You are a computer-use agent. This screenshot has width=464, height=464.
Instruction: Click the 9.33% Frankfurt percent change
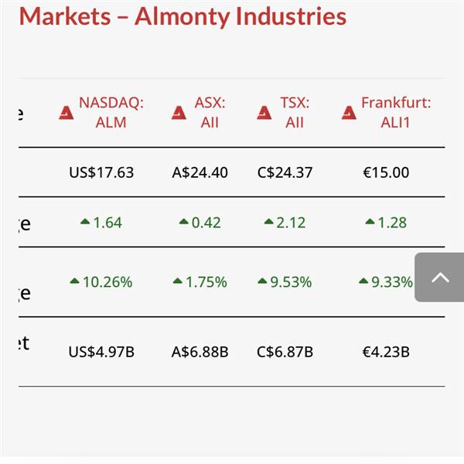tap(391, 282)
